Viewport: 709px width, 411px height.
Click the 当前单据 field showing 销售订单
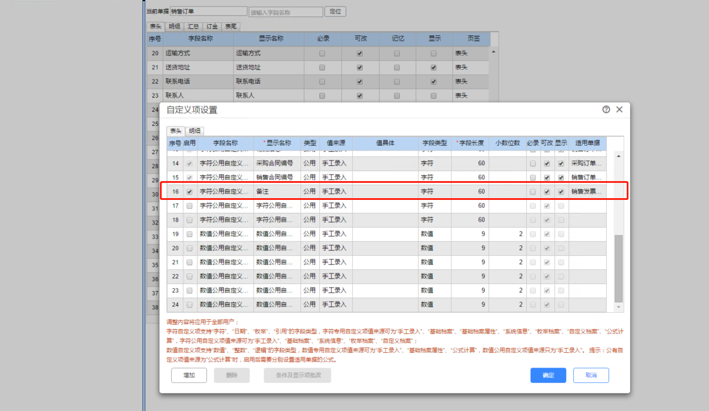click(x=209, y=11)
